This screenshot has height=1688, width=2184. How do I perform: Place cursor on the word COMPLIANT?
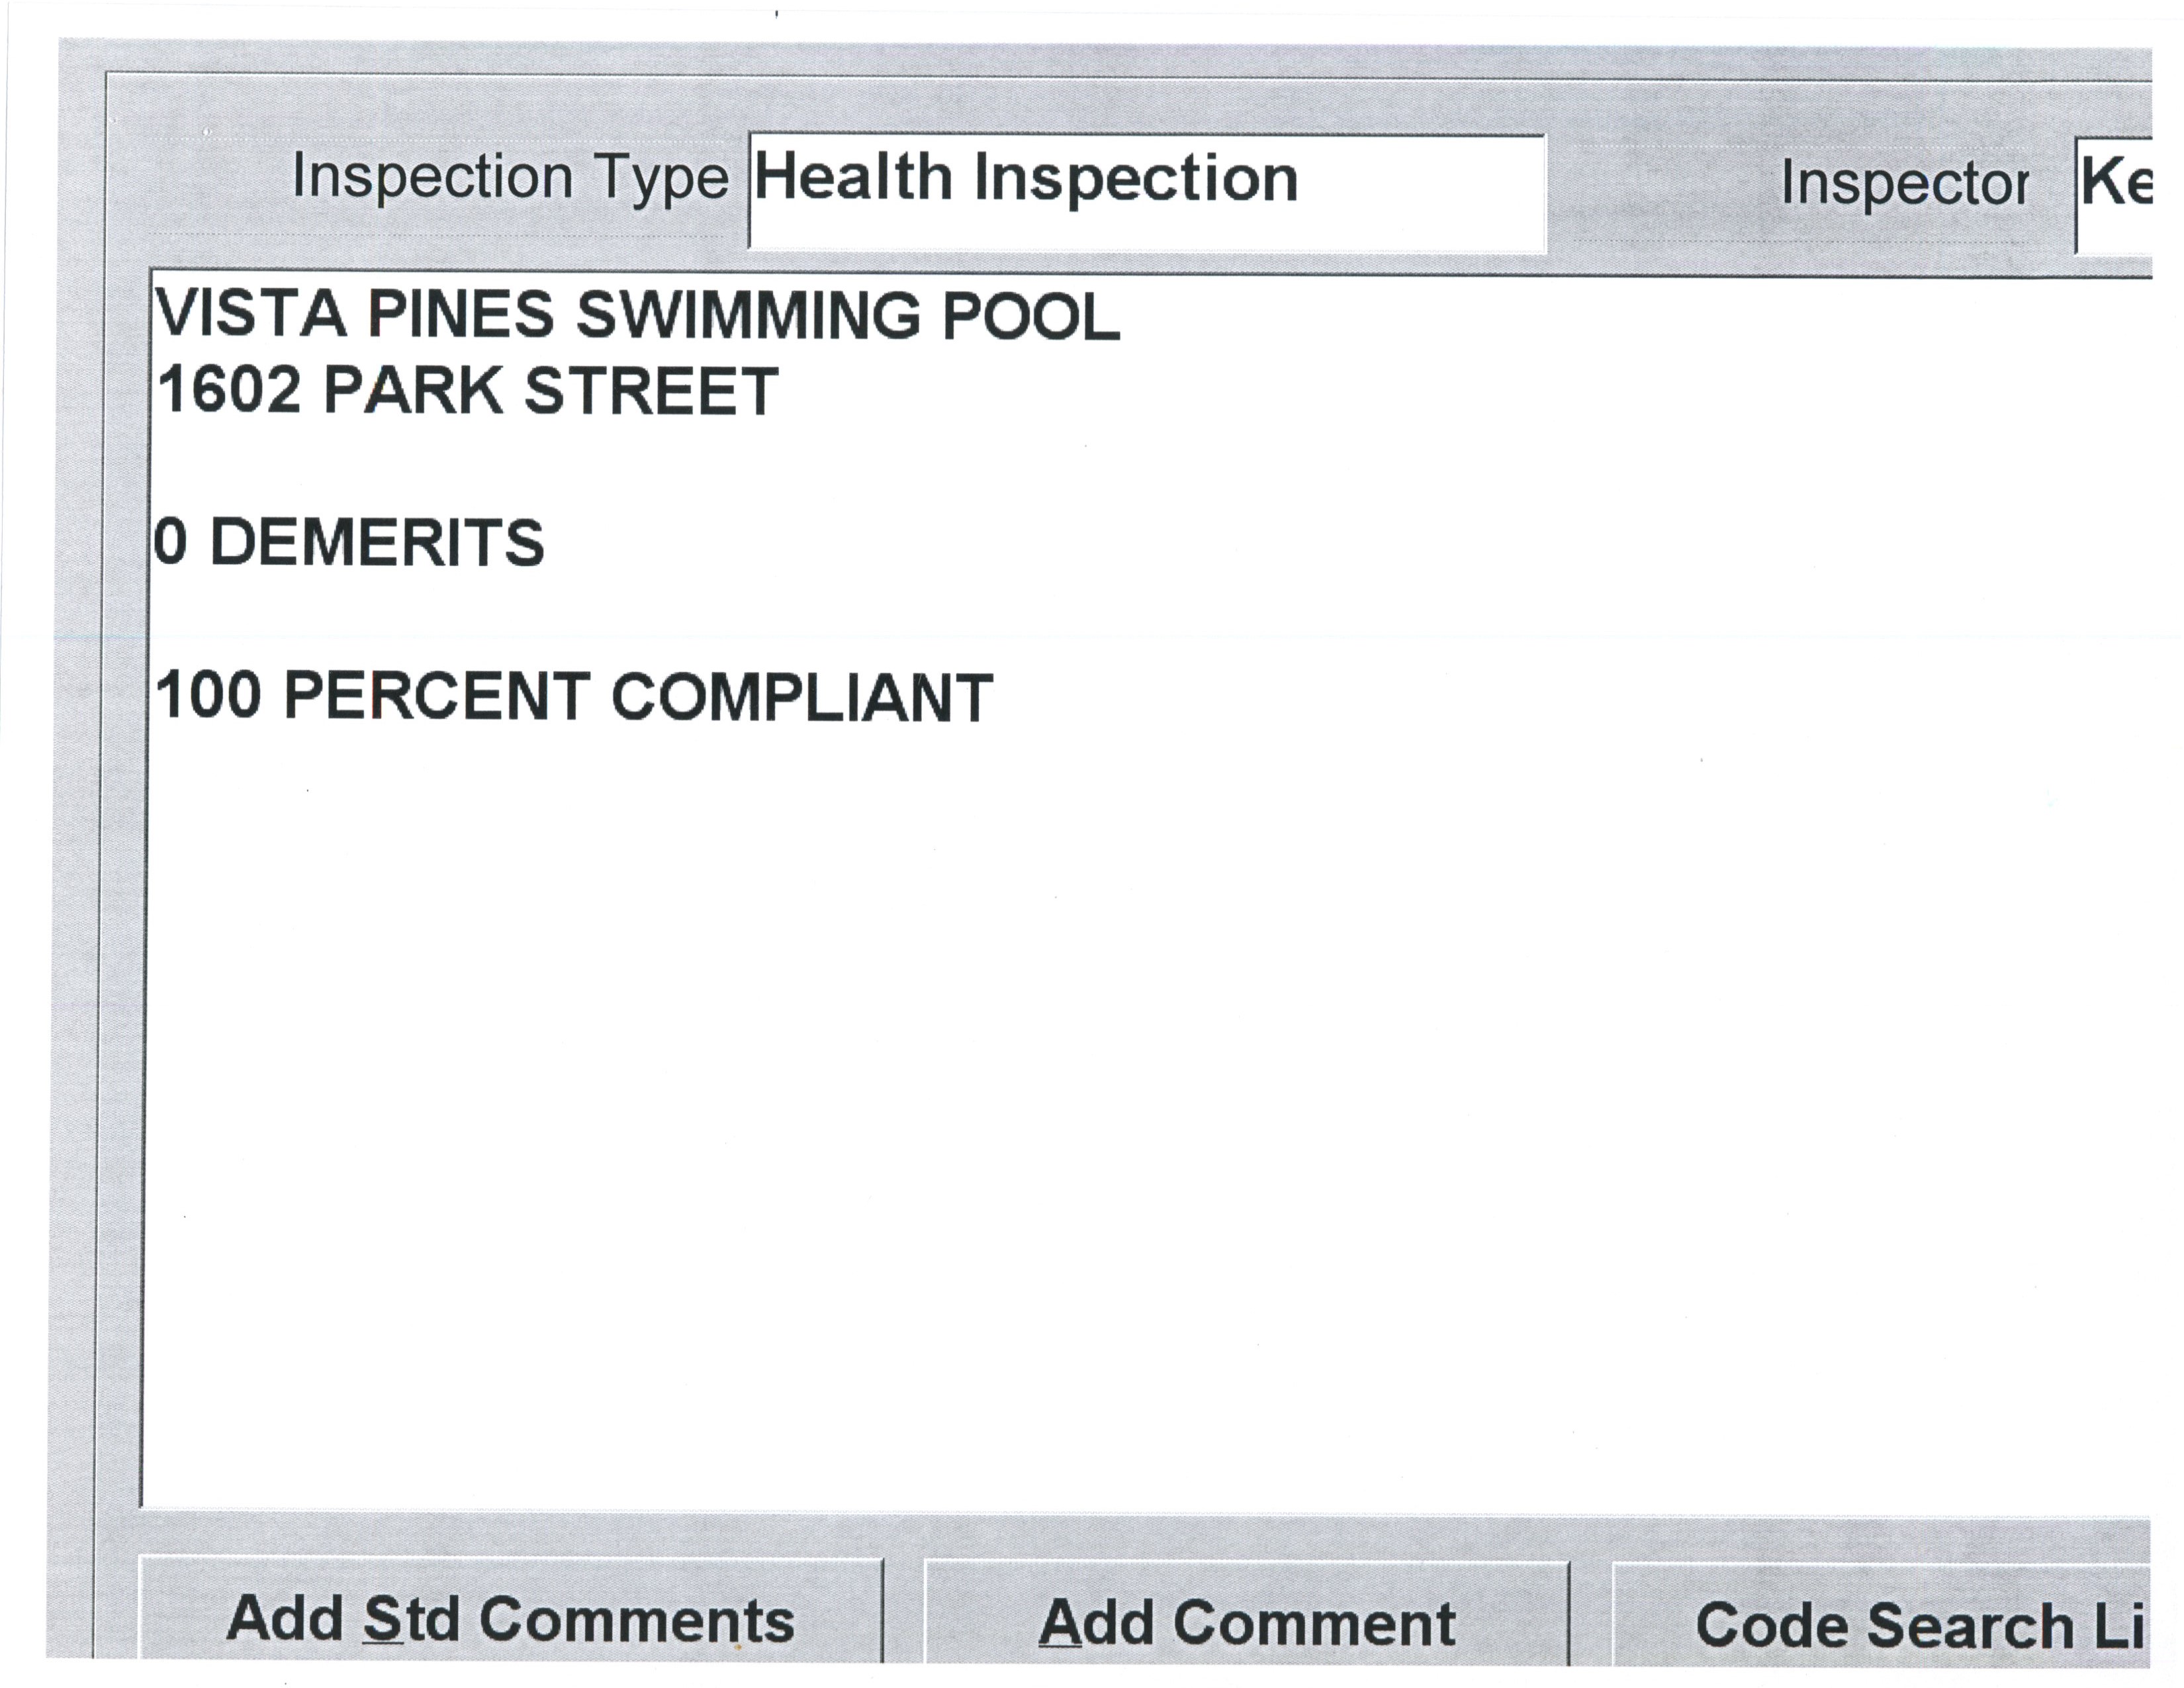pos(801,697)
